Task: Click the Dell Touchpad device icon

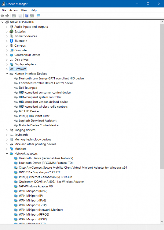Action: (x=16, y=88)
